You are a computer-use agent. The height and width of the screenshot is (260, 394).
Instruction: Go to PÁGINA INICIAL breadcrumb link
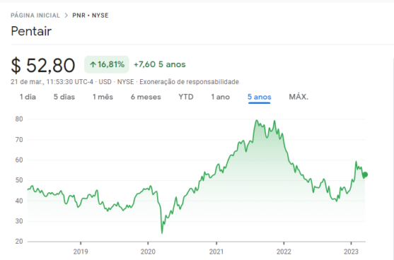point(35,16)
